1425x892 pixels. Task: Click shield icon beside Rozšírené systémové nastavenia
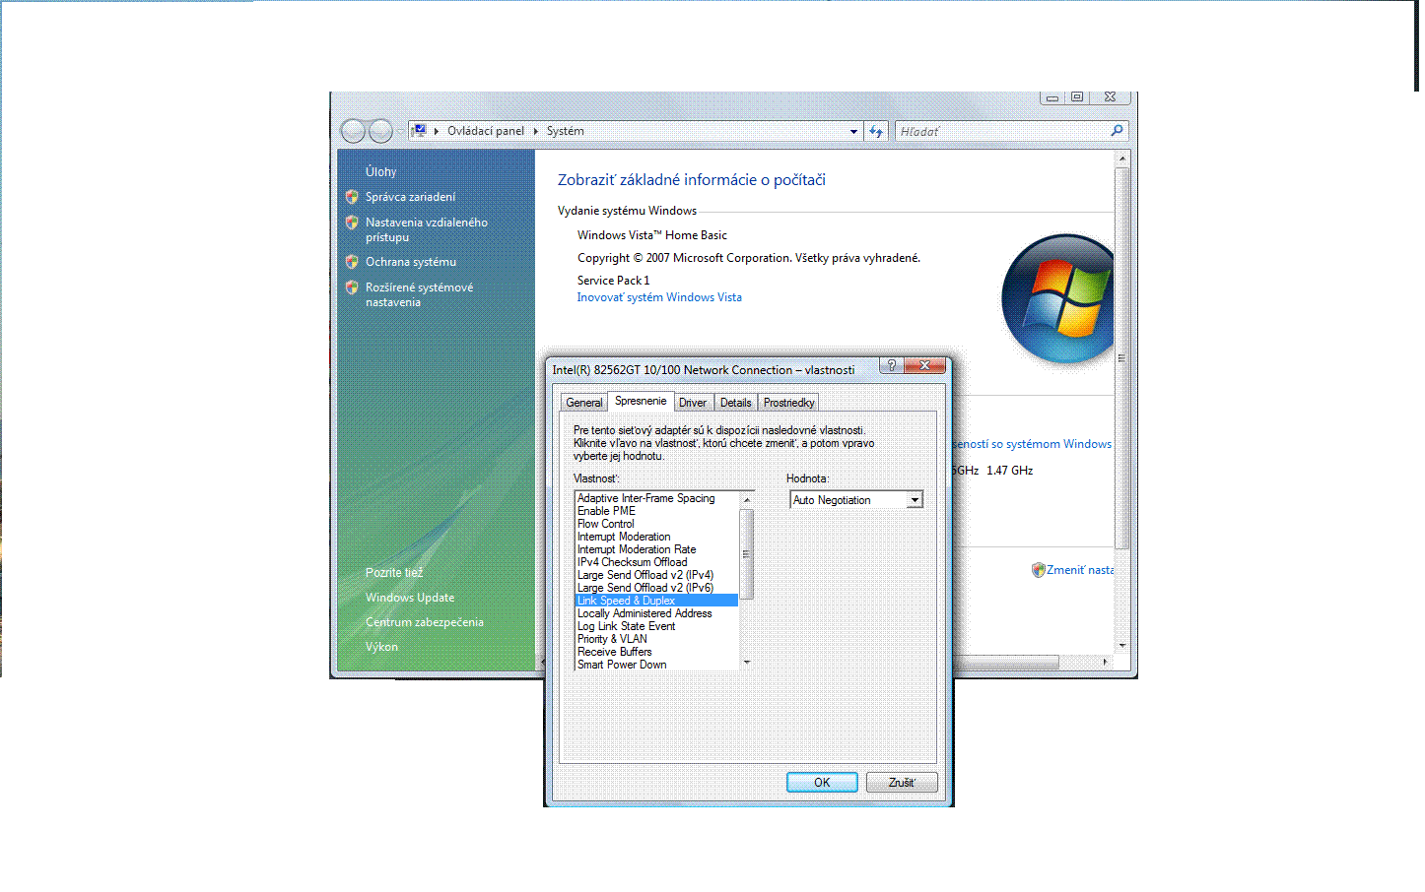click(x=352, y=287)
